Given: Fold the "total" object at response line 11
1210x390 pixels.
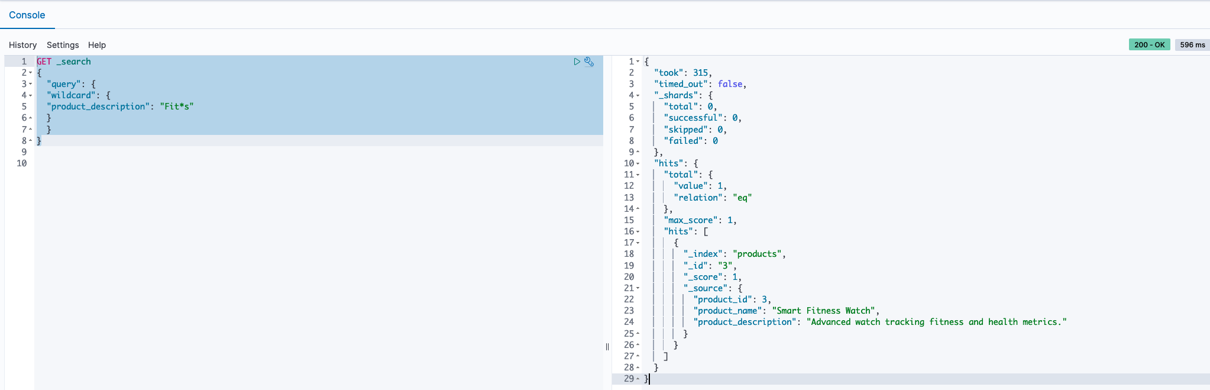Looking at the screenshot, I should coord(638,175).
